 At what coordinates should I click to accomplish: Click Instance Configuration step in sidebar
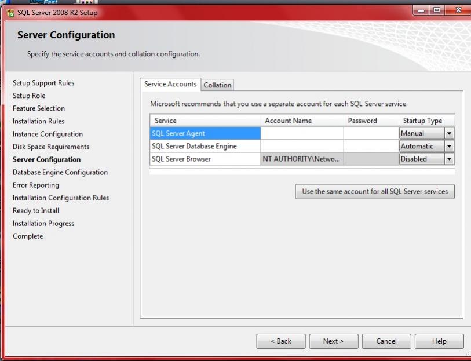click(48, 134)
